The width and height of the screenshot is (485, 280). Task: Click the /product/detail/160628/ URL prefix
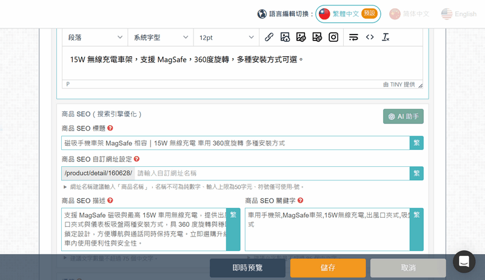[98, 173]
